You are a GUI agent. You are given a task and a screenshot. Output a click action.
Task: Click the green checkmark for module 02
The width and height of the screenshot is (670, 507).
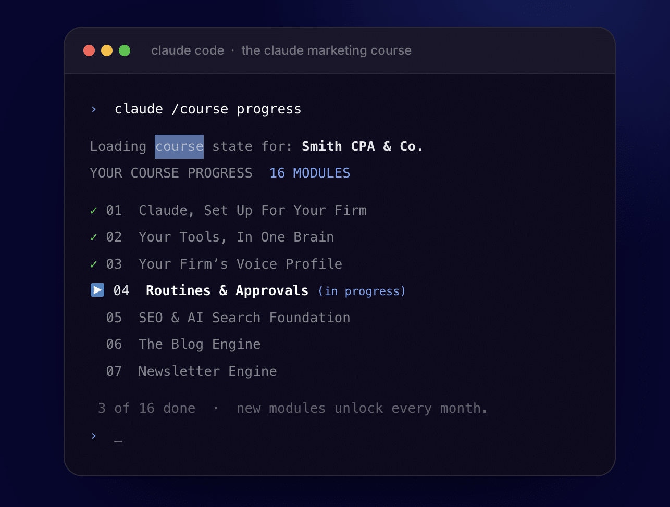tap(94, 237)
